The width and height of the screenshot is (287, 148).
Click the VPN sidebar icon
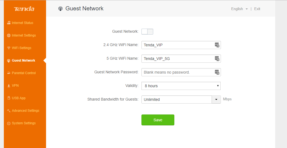pyautogui.click(x=9, y=86)
